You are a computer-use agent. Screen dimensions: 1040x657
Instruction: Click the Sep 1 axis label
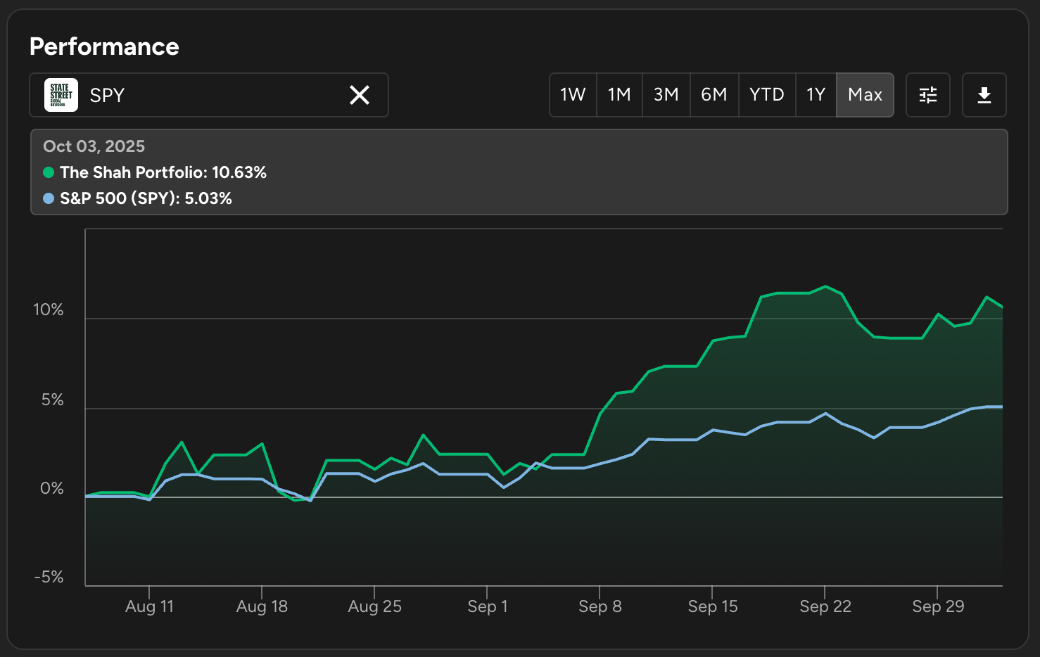[487, 606]
